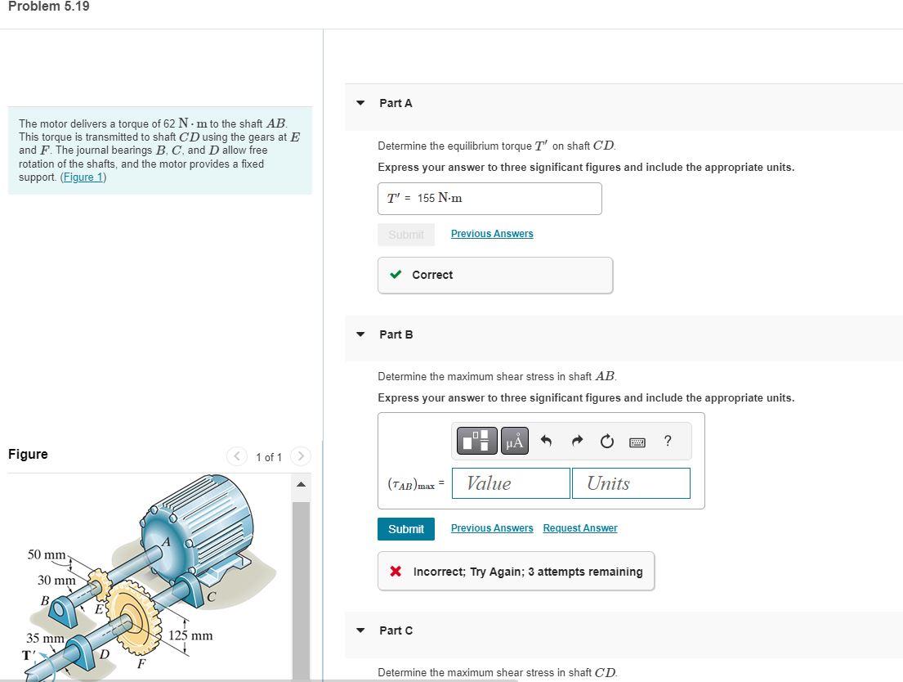The image size is (903, 682).
Task: Click the figure scrollbar up arrow
Action: pos(301,484)
